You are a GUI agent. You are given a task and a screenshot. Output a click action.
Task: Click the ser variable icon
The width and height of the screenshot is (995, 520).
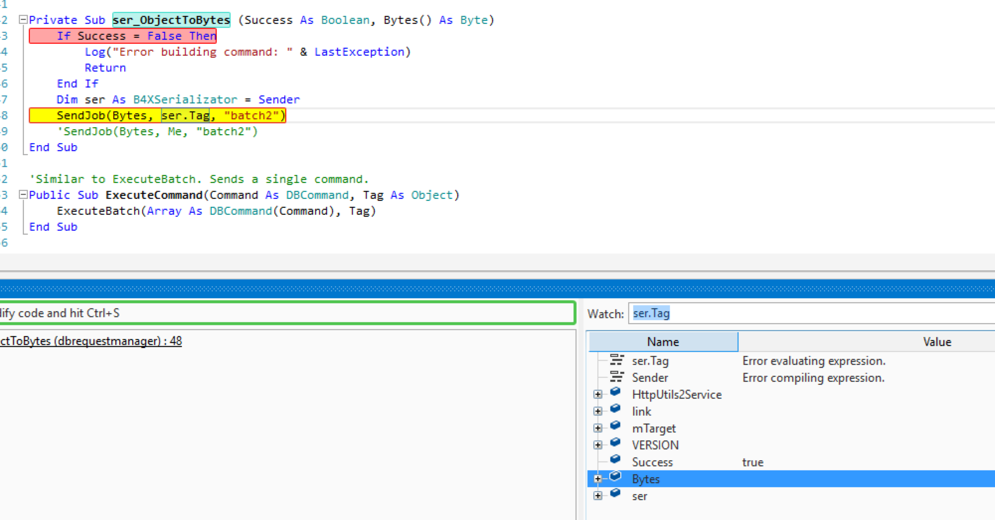click(615, 493)
